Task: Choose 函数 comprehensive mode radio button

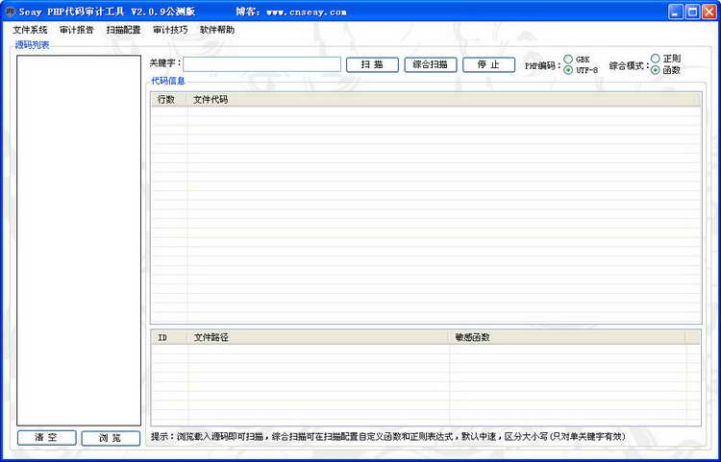Action: tap(656, 70)
